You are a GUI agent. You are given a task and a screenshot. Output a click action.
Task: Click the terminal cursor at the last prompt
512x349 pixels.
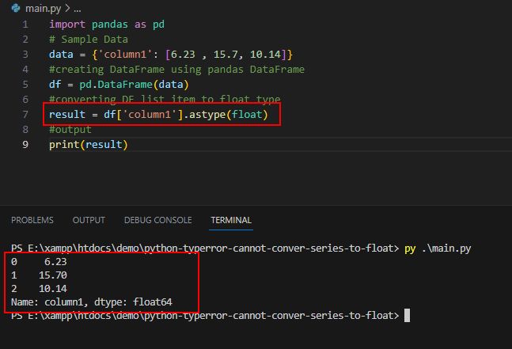tap(407, 316)
